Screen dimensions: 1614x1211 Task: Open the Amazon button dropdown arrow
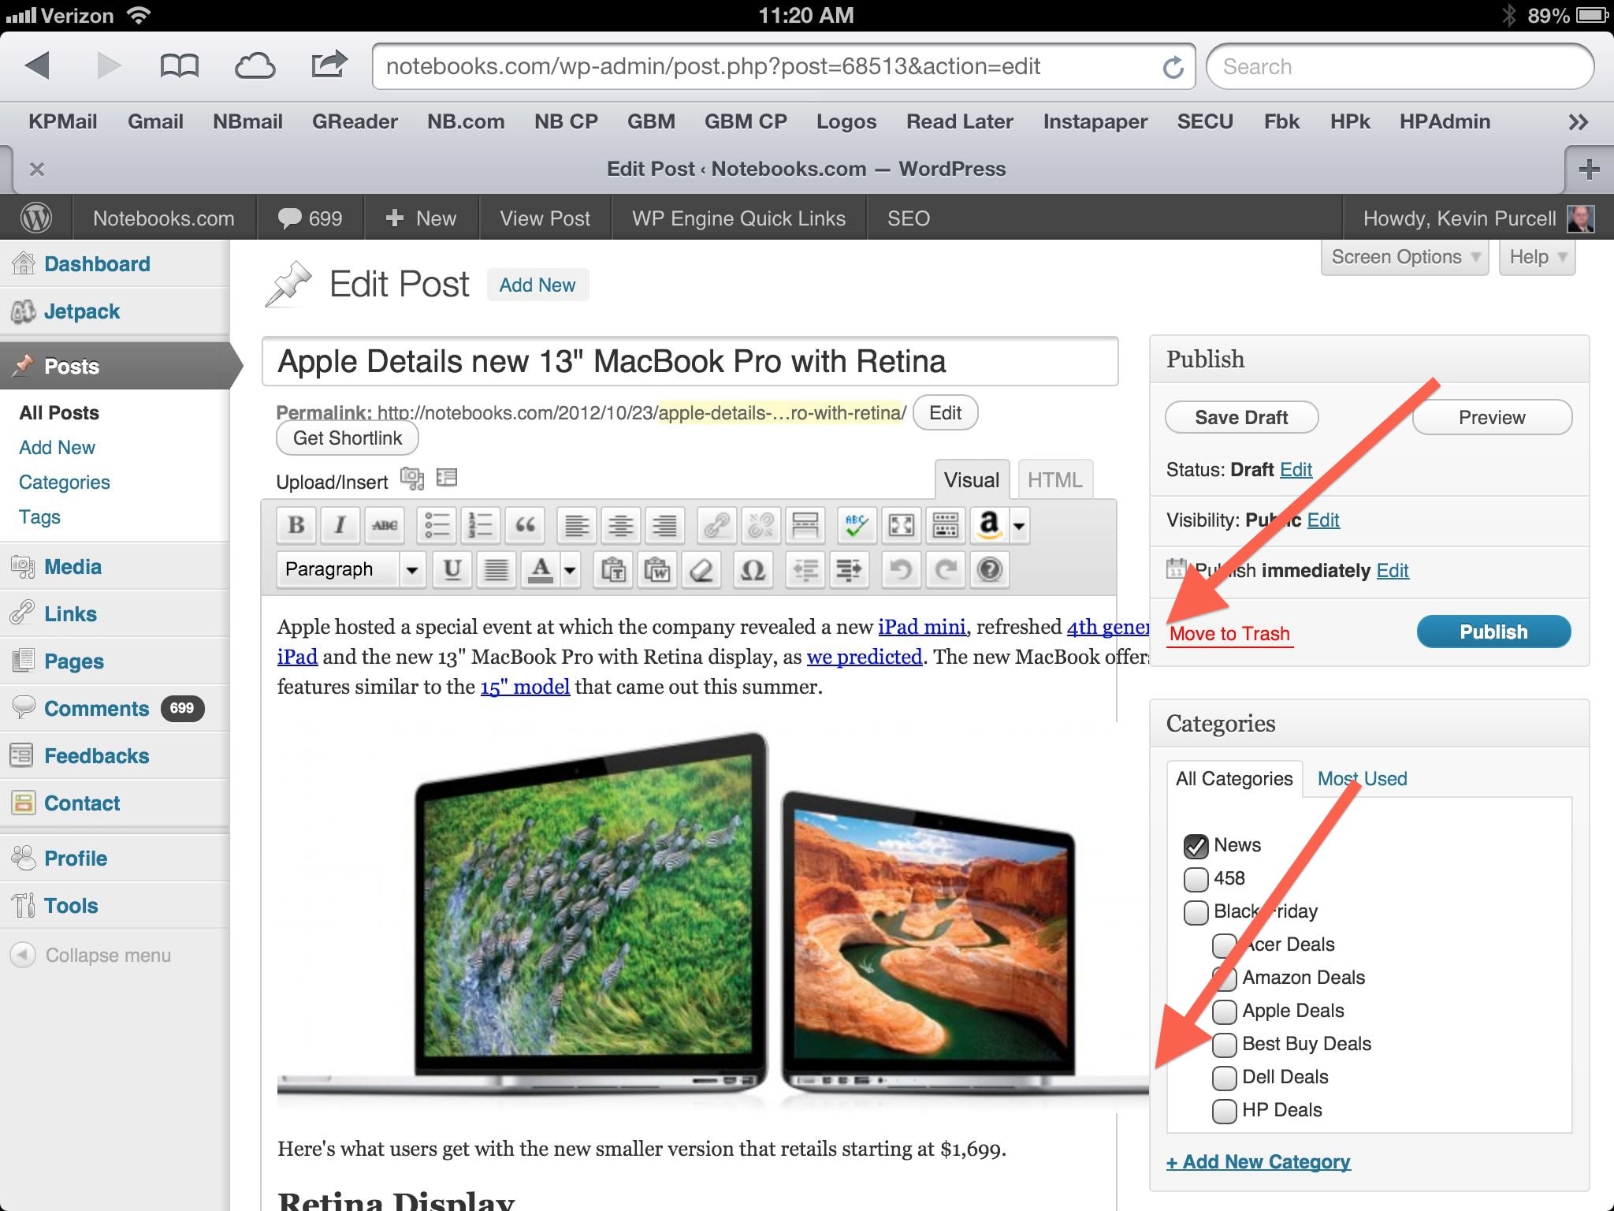1019,525
